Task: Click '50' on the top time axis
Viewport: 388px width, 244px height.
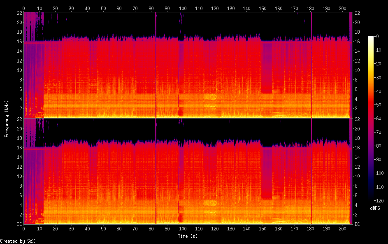Action: [x=103, y=8]
